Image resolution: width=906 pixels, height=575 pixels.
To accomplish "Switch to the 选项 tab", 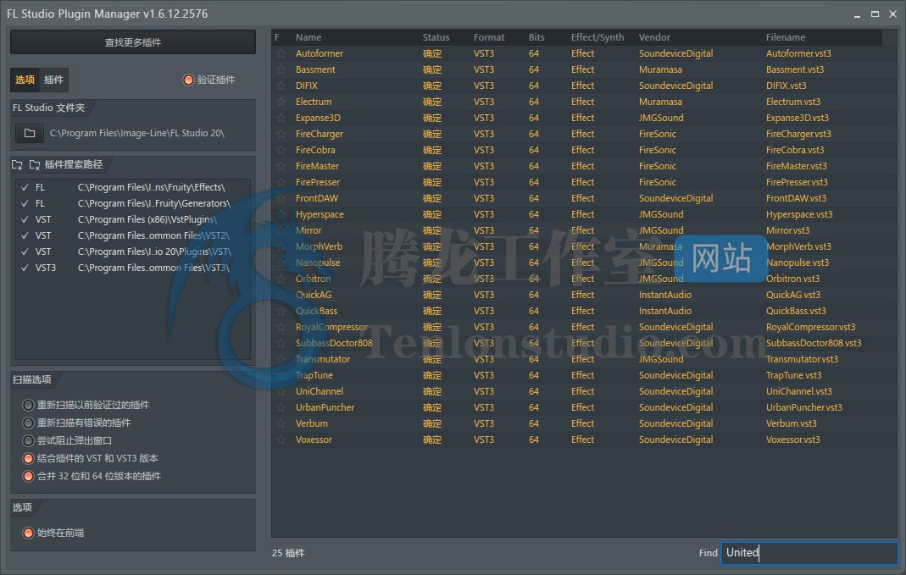I will coord(25,80).
